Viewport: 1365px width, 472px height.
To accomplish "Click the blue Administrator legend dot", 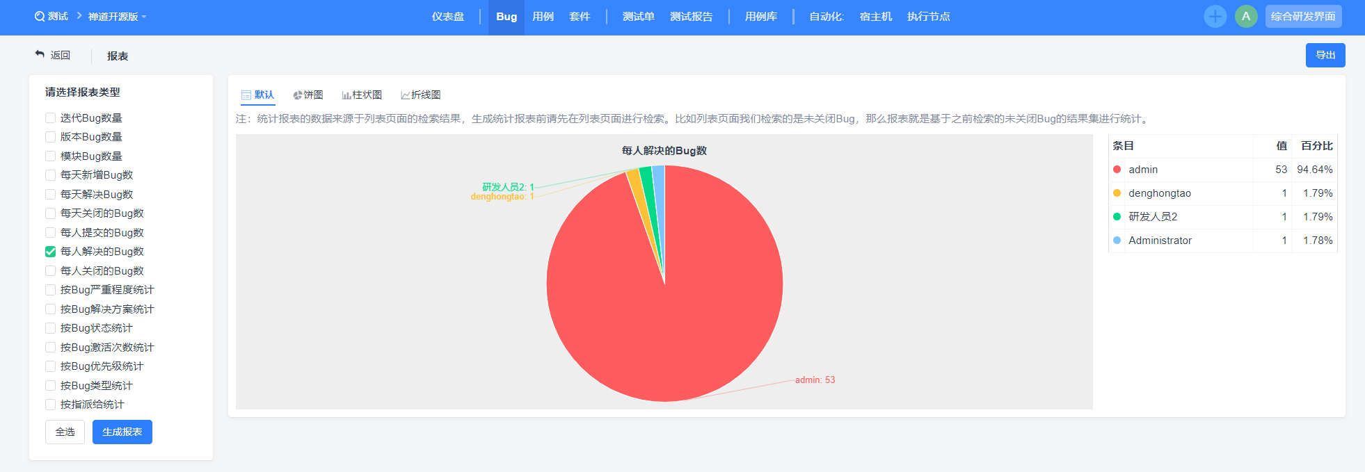I will point(1117,241).
